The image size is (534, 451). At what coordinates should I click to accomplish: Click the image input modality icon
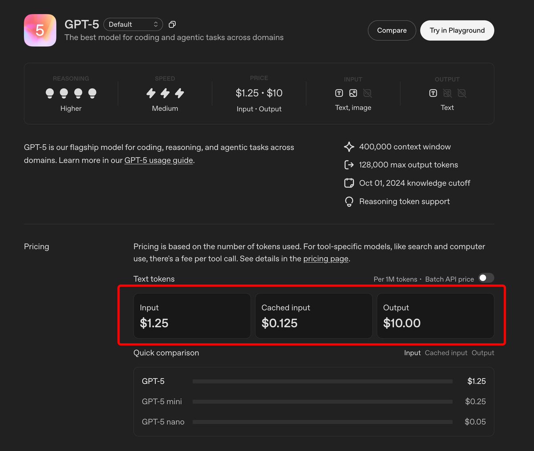coord(353,93)
